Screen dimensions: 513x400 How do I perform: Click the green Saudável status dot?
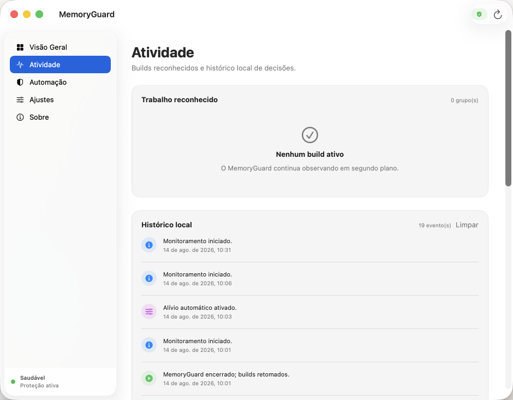(x=13, y=381)
